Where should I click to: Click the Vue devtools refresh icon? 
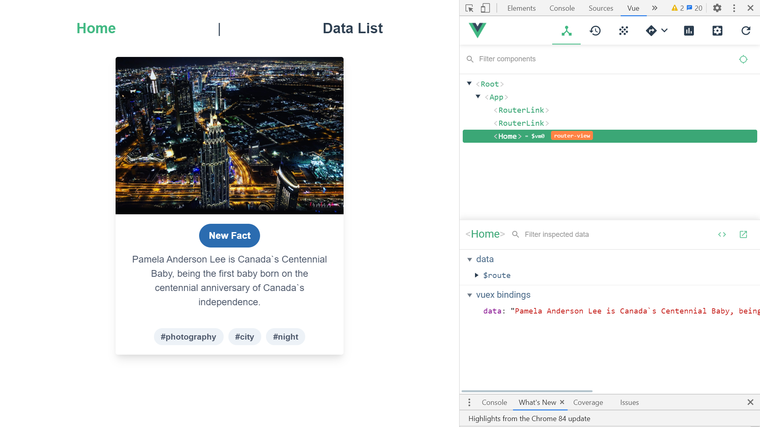pos(746,31)
